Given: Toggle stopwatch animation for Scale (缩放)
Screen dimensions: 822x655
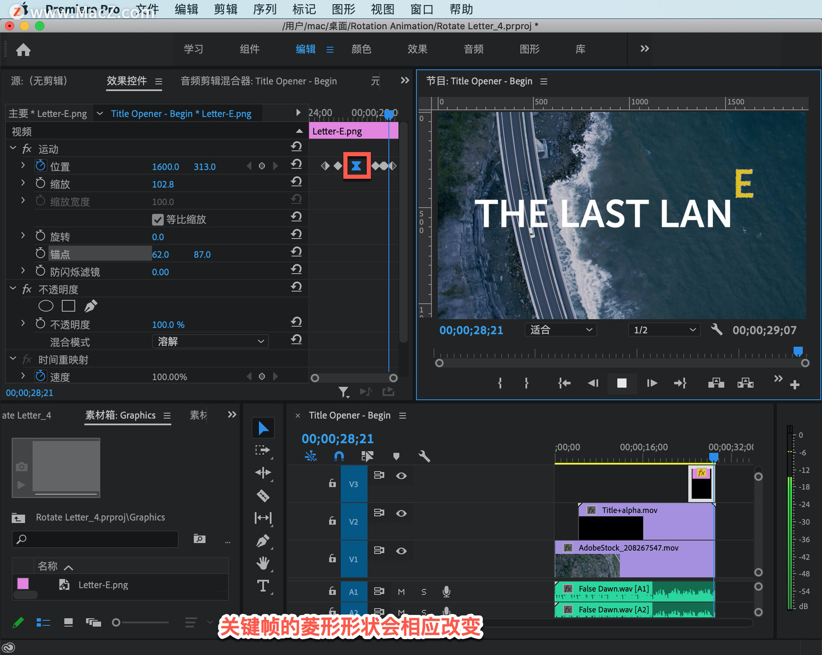Looking at the screenshot, I should click(x=40, y=184).
